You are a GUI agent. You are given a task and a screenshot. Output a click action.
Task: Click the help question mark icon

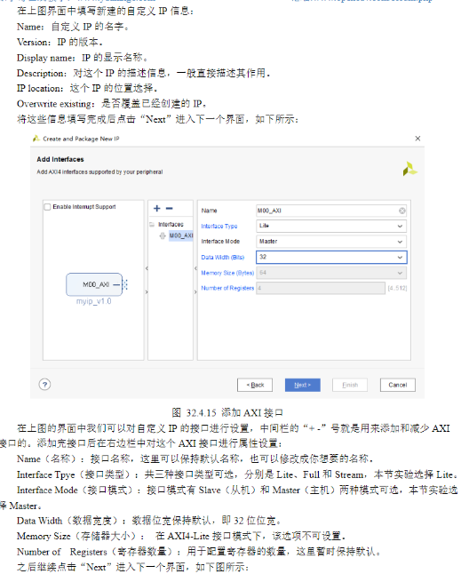point(44,385)
